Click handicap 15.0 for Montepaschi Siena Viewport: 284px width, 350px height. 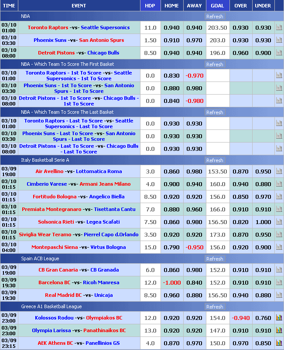[150, 247]
